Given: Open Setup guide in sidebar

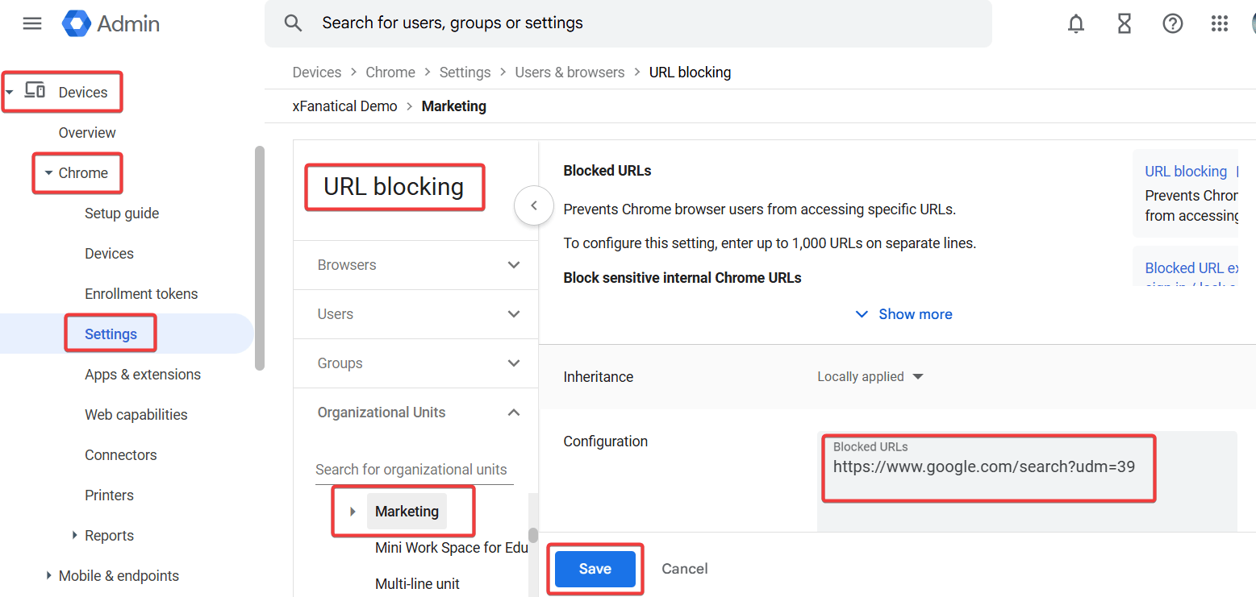Looking at the screenshot, I should (122, 213).
